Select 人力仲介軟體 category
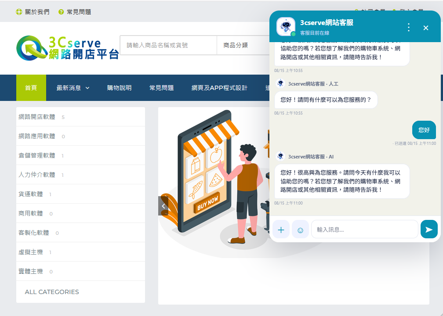This screenshot has width=443, height=316. click(x=80, y=175)
